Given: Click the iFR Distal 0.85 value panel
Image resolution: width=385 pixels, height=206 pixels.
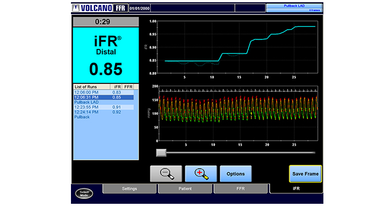Looking at the screenshot, I should pyautogui.click(x=106, y=55).
